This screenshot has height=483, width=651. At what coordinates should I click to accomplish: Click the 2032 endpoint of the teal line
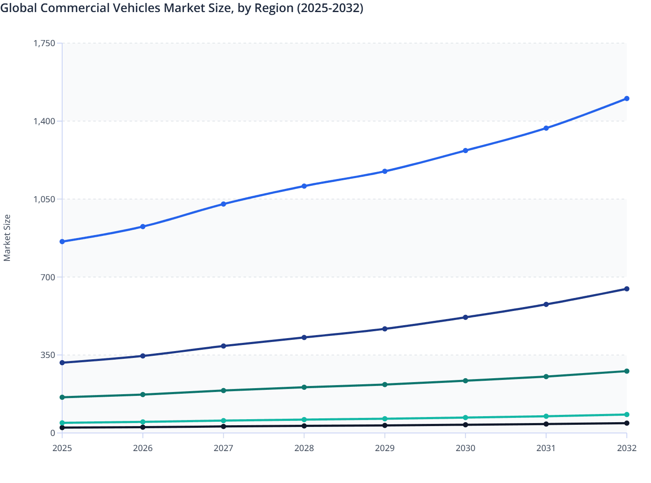[x=626, y=415]
